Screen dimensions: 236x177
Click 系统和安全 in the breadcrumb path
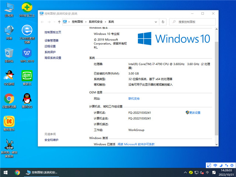(x=96, y=22)
